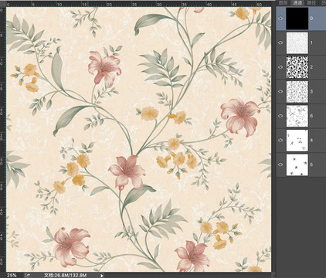
Task: Select the black thumbnail of channel 0
Action: coord(297,19)
